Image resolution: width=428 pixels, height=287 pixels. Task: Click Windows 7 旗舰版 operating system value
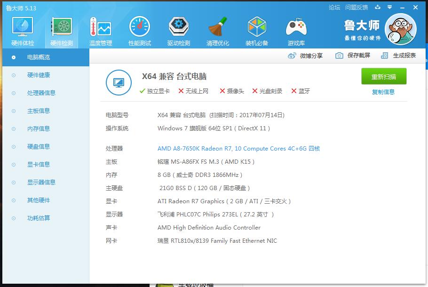pos(214,128)
